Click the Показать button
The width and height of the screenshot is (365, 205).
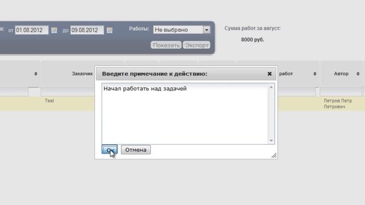166,45
